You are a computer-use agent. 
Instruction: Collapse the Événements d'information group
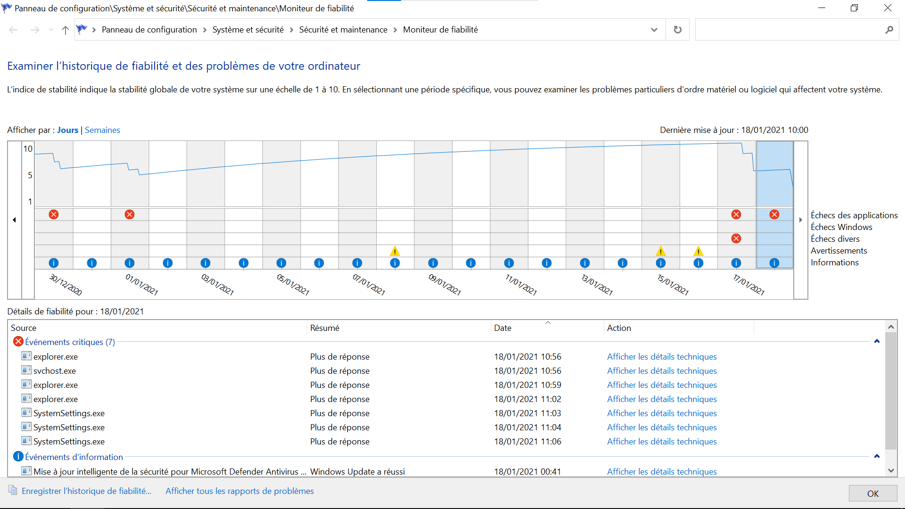click(x=877, y=456)
